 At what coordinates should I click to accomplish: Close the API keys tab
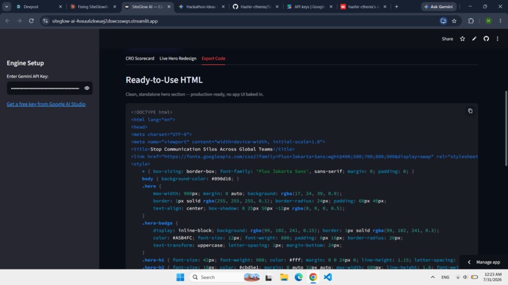[331, 6]
